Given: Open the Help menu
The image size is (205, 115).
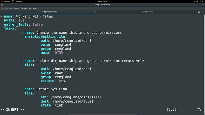Looking at the screenshot, I should pyautogui.click(x=35, y=8).
